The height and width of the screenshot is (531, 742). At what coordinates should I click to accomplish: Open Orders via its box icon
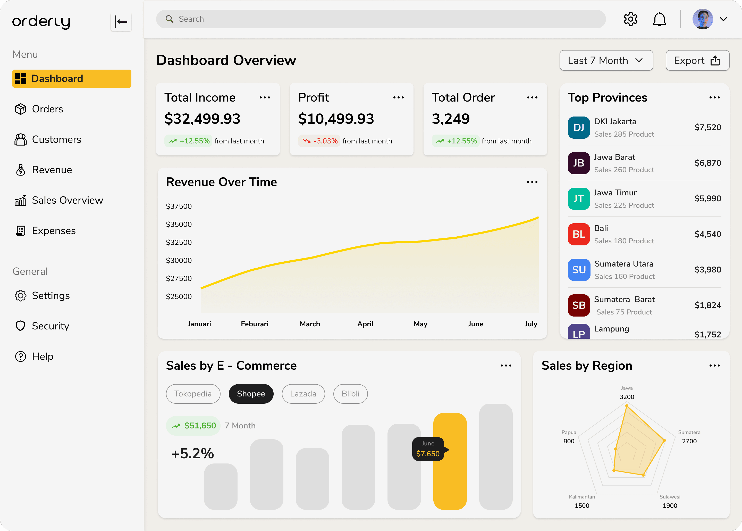[x=21, y=109]
